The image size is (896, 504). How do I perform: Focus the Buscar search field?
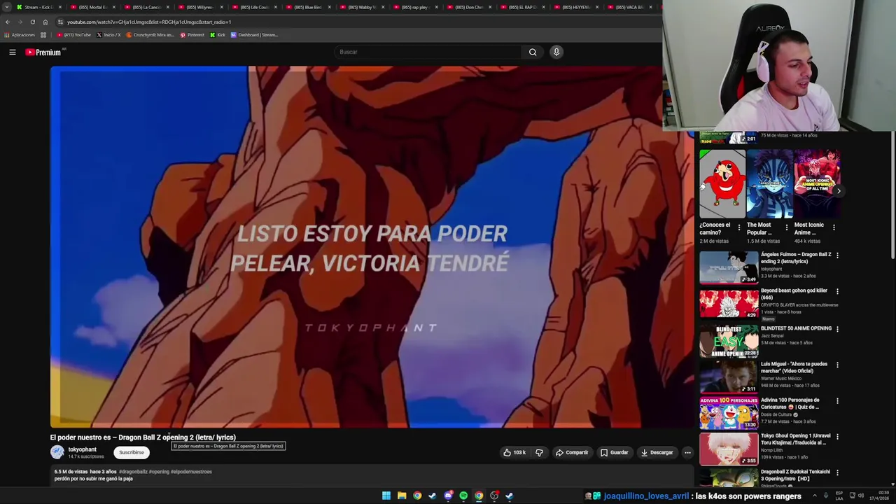pos(428,52)
